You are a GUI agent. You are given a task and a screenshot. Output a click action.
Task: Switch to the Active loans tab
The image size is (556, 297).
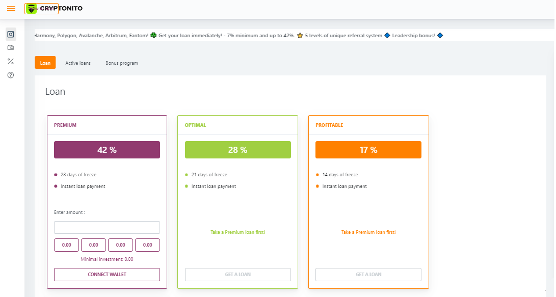coord(78,63)
